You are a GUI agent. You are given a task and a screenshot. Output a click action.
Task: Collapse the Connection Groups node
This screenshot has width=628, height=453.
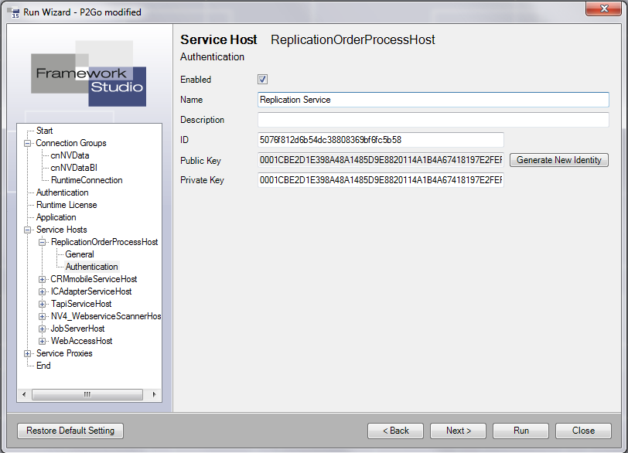point(27,143)
